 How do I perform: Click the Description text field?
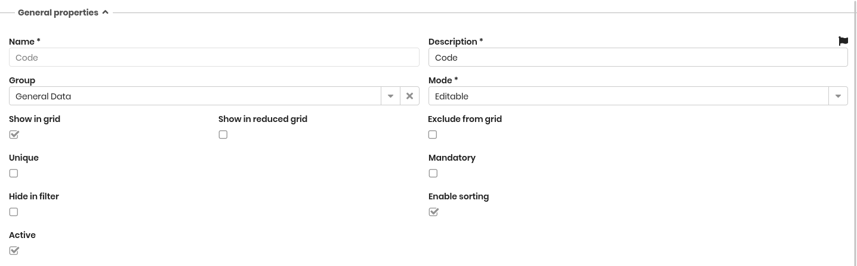click(x=637, y=57)
